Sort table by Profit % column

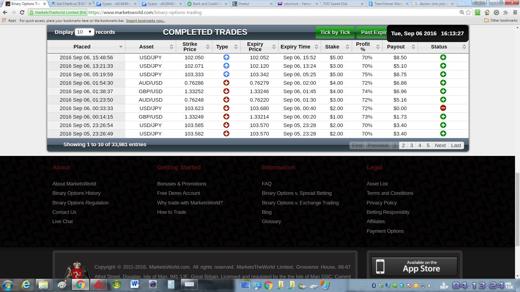click(x=367, y=47)
